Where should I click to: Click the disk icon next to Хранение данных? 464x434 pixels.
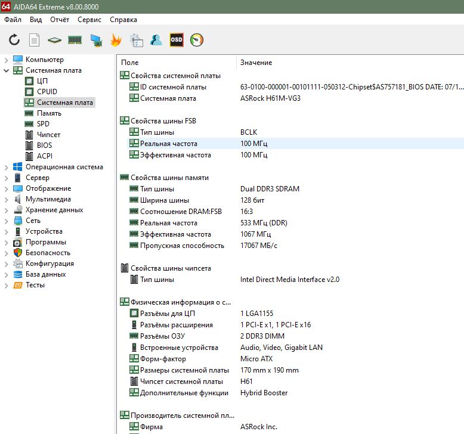point(18,210)
